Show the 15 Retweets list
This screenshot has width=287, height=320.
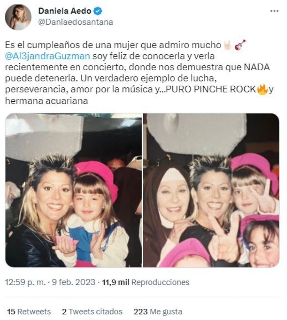click(x=29, y=312)
